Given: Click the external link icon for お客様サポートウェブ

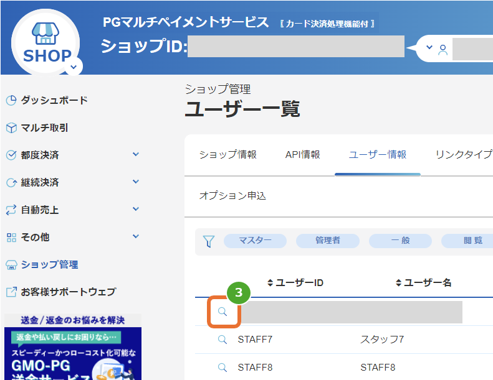Looking at the screenshot, I should [11, 292].
